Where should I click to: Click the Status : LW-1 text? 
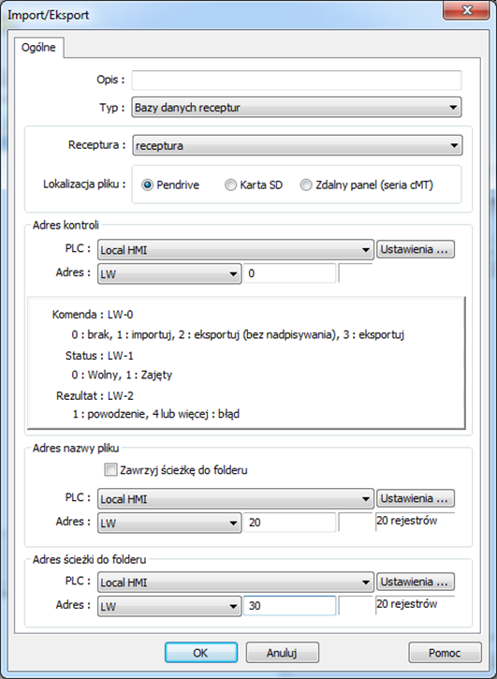[99, 356]
